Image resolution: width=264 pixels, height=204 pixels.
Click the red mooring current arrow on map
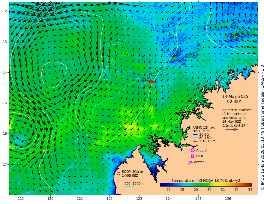pyautogui.click(x=150, y=81)
